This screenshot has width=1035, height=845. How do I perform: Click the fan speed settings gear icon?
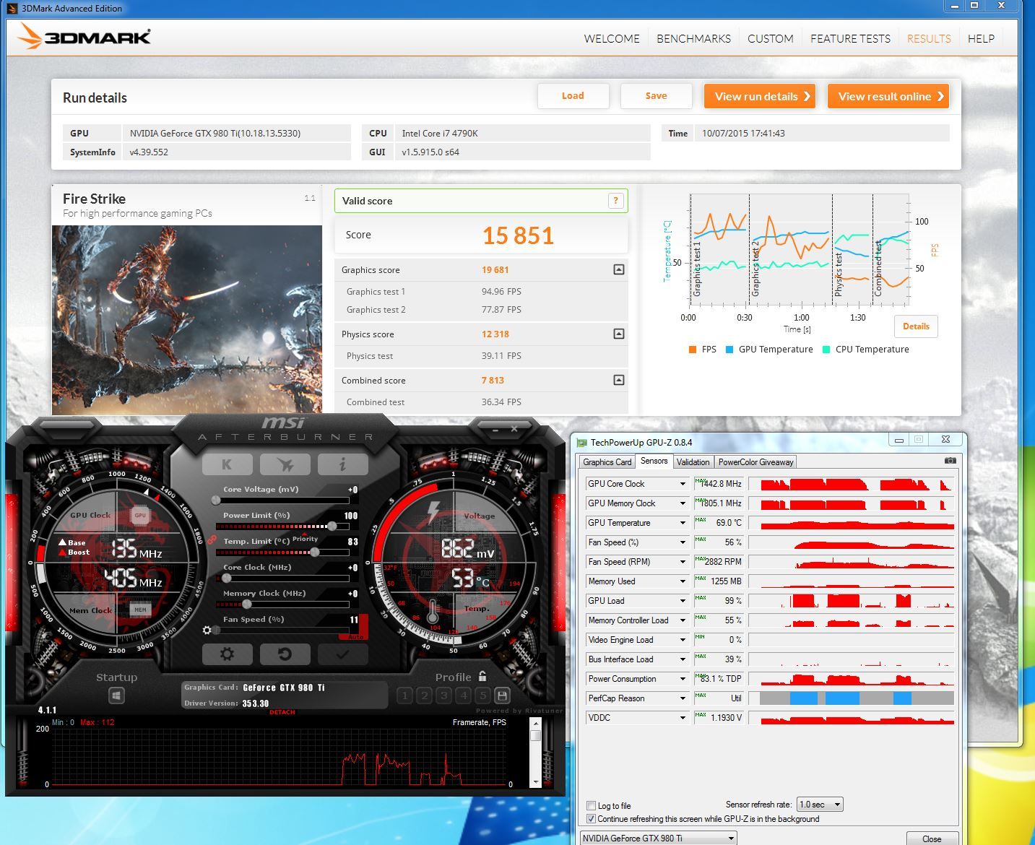pos(207,630)
